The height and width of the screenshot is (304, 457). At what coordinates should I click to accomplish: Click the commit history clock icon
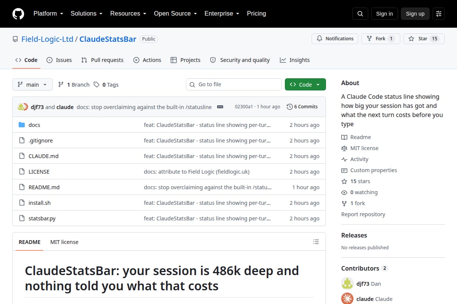(290, 107)
